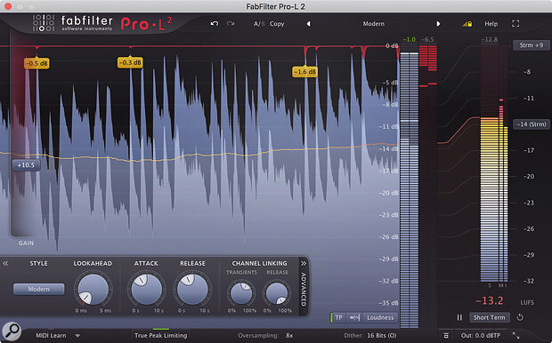The height and width of the screenshot is (343, 552).
Task: Click the macOS window close button
Action: [8, 6]
